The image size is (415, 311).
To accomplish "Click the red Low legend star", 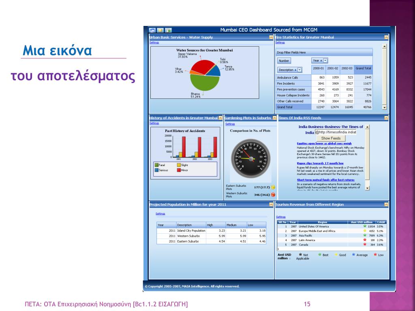I will [375, 254].
